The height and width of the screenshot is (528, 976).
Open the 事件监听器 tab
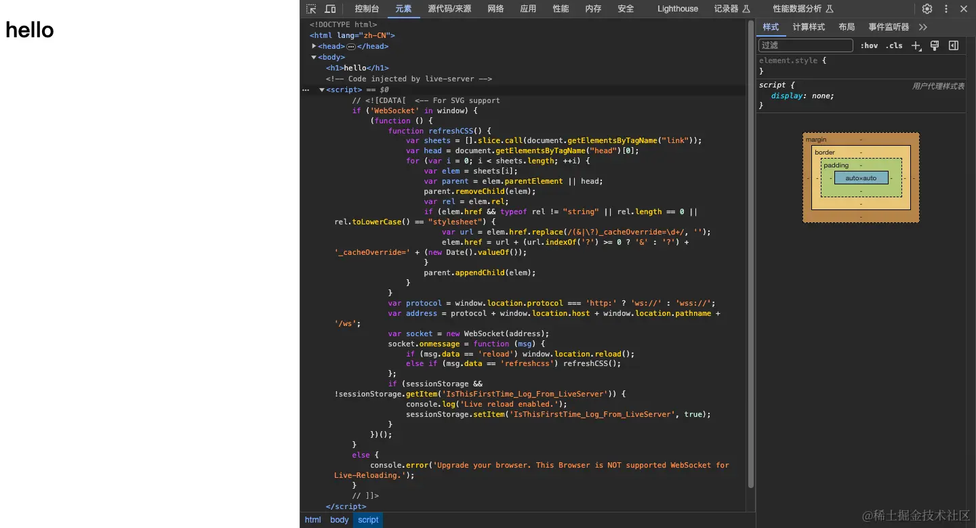(889, 27)
